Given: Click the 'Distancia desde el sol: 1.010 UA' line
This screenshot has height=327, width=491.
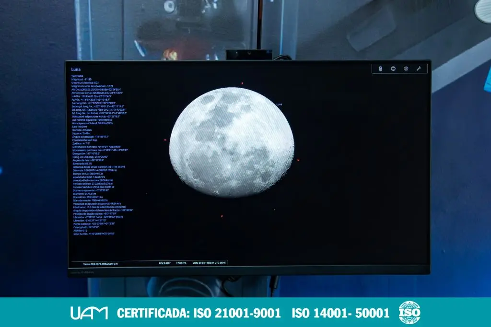Looking at the screenshot, I should click(99, 167).
